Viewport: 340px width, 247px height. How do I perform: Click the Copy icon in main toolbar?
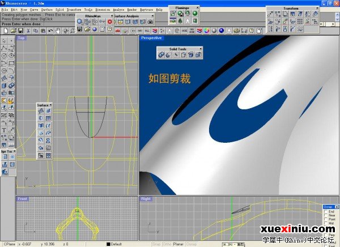pos(36,31)
